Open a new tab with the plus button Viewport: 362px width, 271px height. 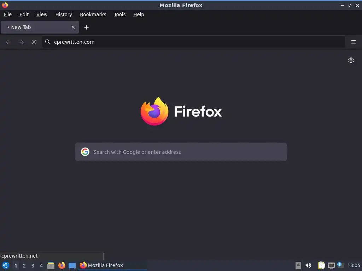(86, 28)
